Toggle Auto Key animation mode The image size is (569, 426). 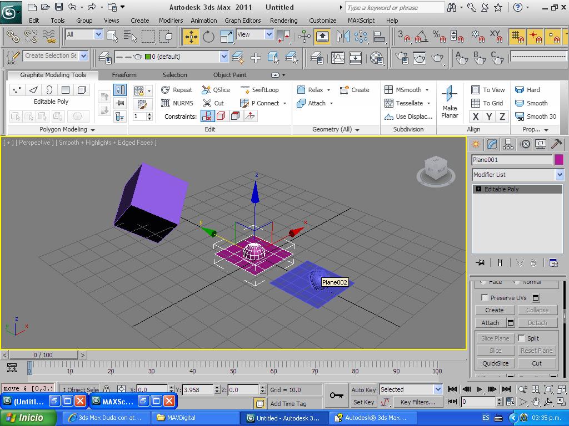click(363, 390)
